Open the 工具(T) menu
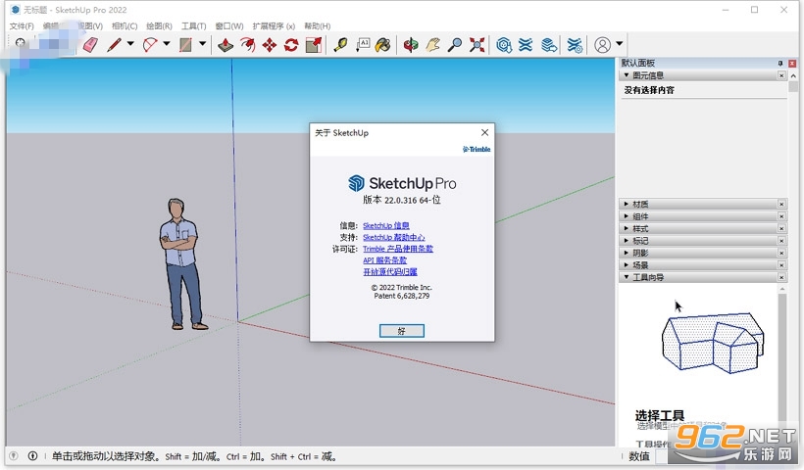804x470 pixels. point(194,25)
